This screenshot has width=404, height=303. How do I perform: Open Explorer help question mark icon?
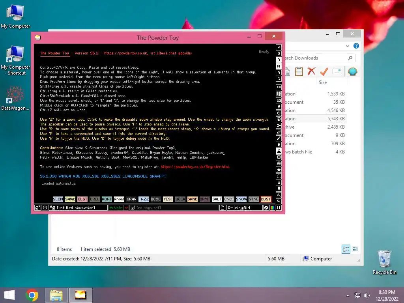tap(356, 46)
